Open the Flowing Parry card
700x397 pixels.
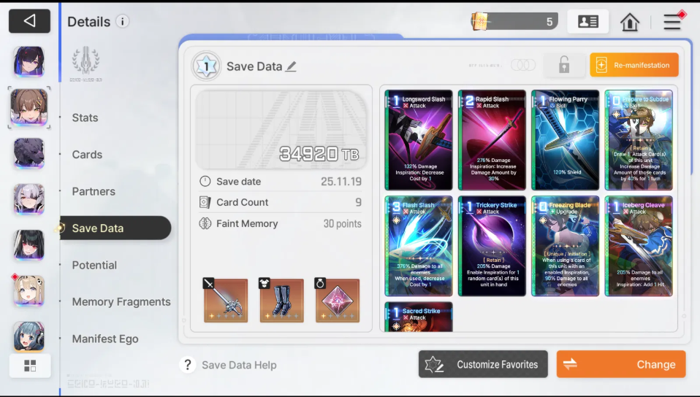[x=565, y=140]
